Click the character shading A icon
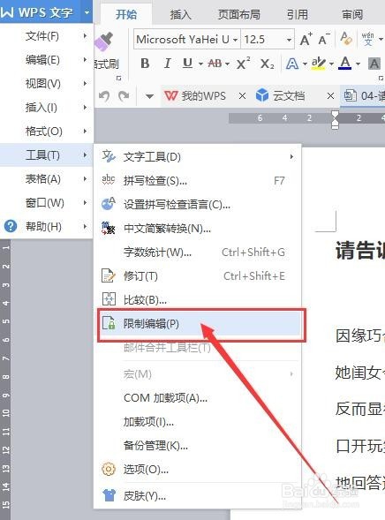This screenshot has height=520, width=385. 374,64
